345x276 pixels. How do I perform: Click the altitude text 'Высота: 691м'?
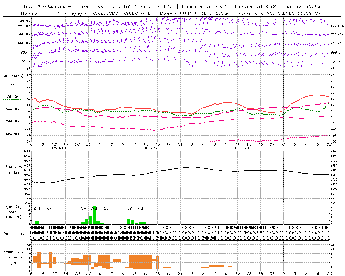(x=302, y=6)
